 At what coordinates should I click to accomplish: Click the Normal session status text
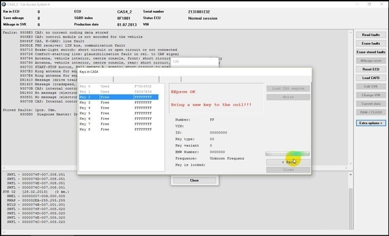coord(203,18)
